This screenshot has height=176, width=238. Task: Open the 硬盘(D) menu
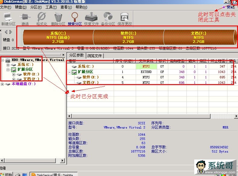pyautogui.click(x=21, y=7)
